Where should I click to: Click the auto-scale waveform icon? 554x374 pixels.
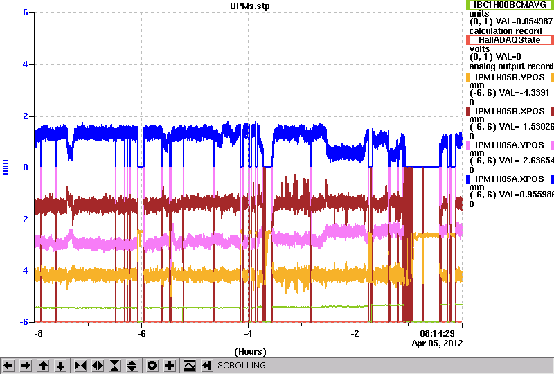point(190,366)
